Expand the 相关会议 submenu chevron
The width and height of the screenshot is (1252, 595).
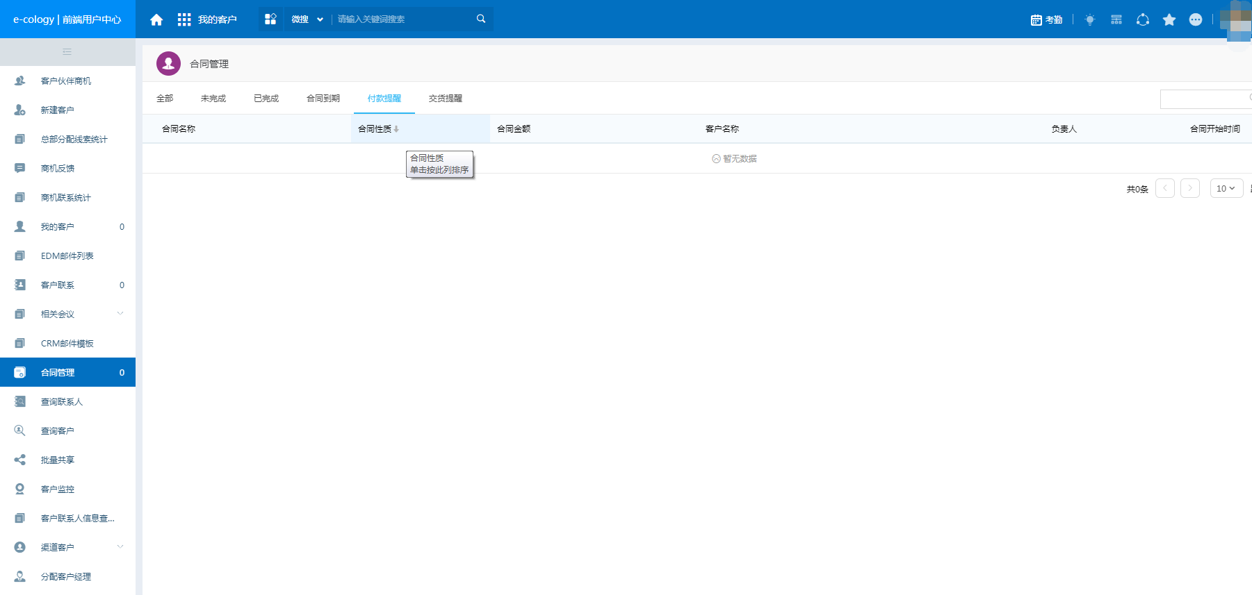tap(120, 314)
